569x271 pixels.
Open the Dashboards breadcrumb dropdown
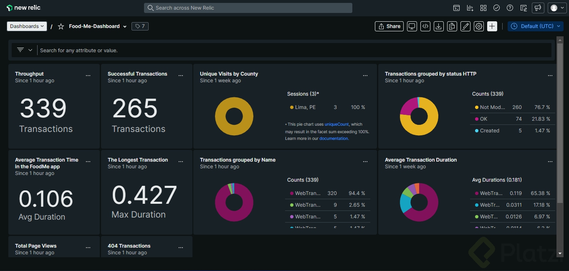point(27,26)
